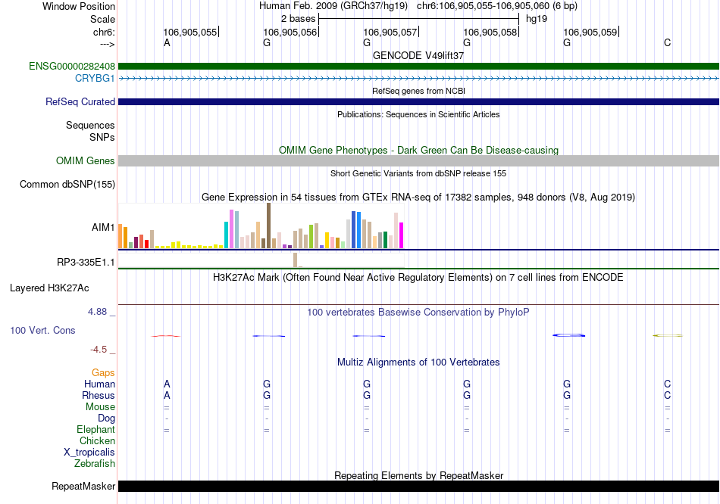Click the 4.88 PhyloP upper scale value
This screenshot has width=720, height=504.
click(x=97, y=312)
